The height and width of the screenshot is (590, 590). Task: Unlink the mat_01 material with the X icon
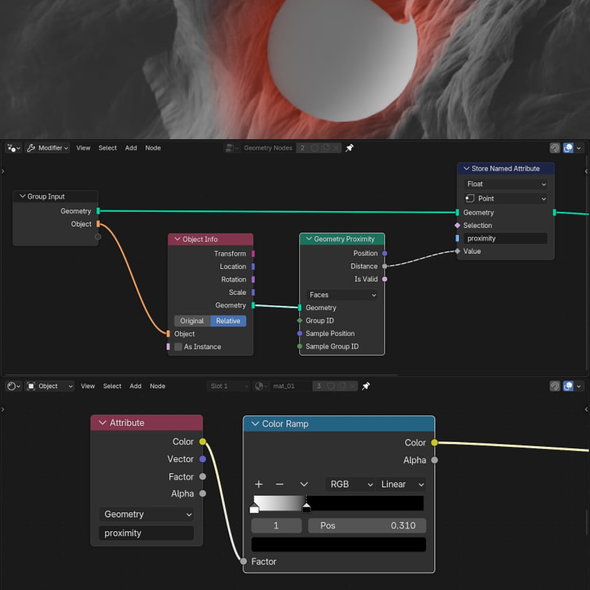353,386
